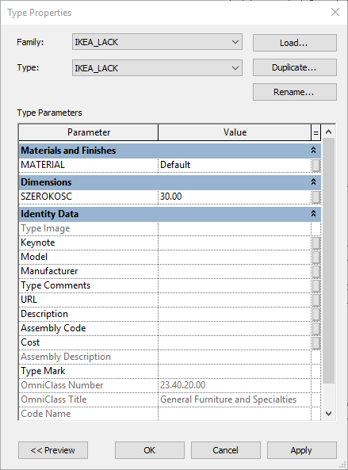Click the Cost parameter label
Viewport: 348px width, 470px height.
coord(30,342)
